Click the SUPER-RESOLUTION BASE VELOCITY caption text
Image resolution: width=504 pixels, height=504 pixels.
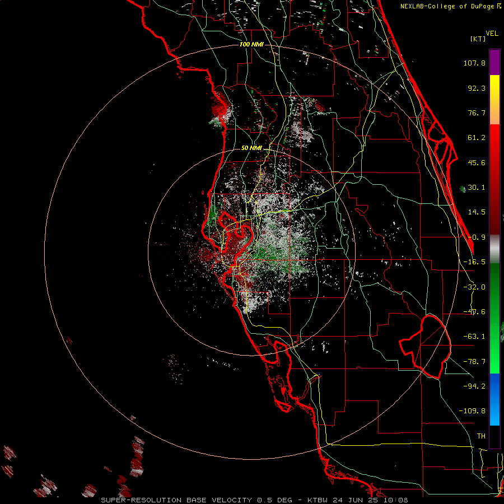pos(176,500)
